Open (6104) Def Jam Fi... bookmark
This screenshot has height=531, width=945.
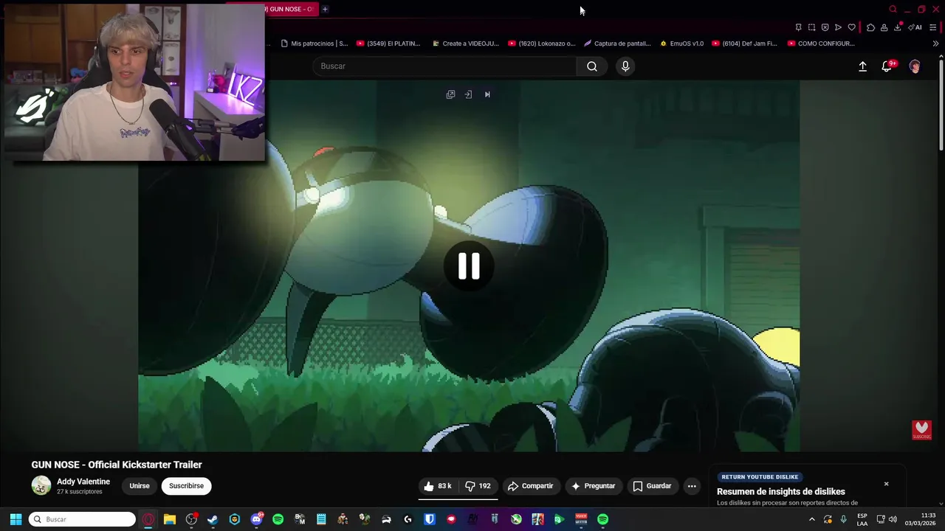click(x=744, y=44)
